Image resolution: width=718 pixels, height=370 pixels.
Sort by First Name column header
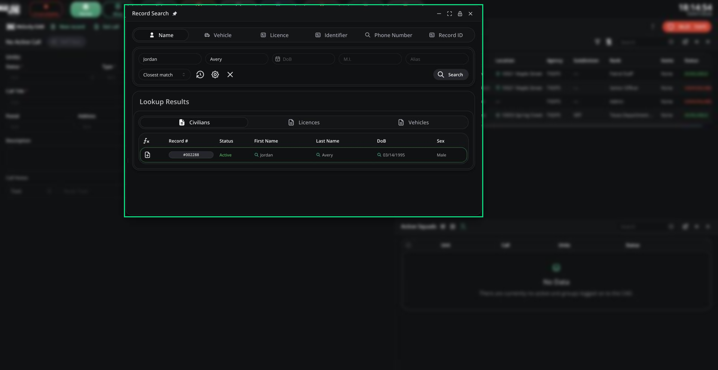266,141
